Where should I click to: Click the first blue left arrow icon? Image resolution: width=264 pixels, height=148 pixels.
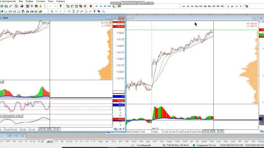97,6
